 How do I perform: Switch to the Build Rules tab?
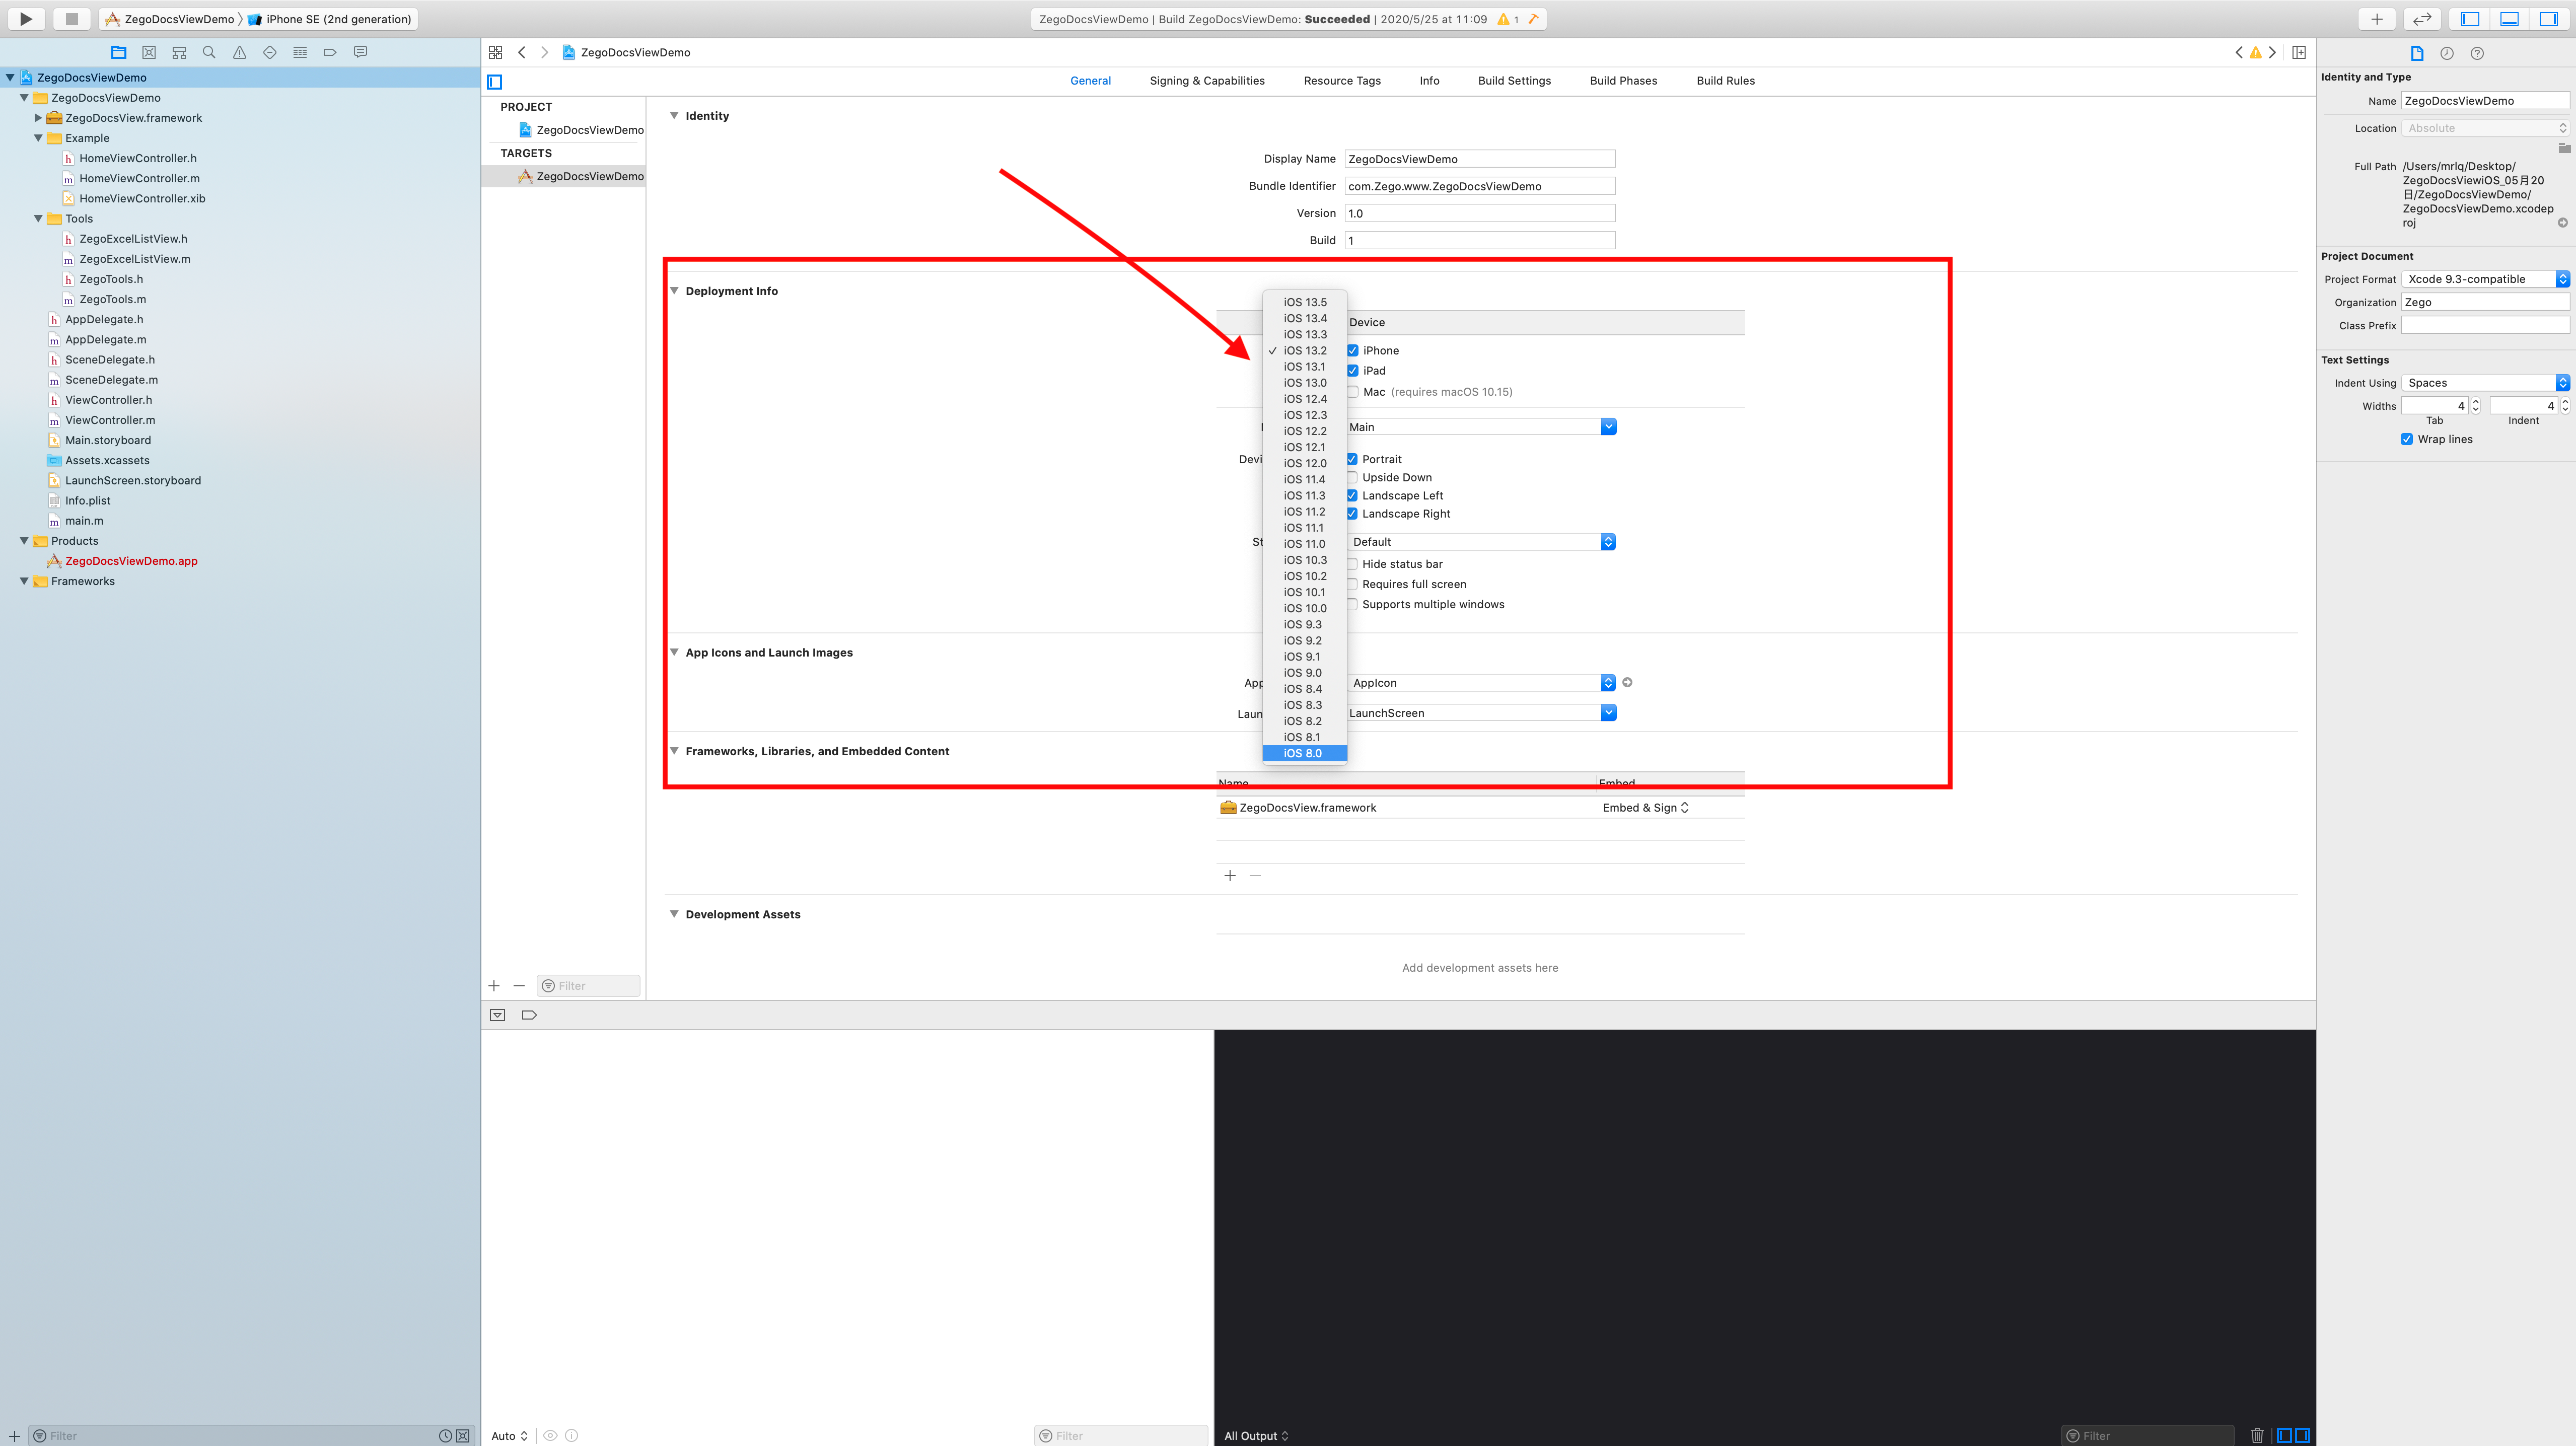point(1725,81)
